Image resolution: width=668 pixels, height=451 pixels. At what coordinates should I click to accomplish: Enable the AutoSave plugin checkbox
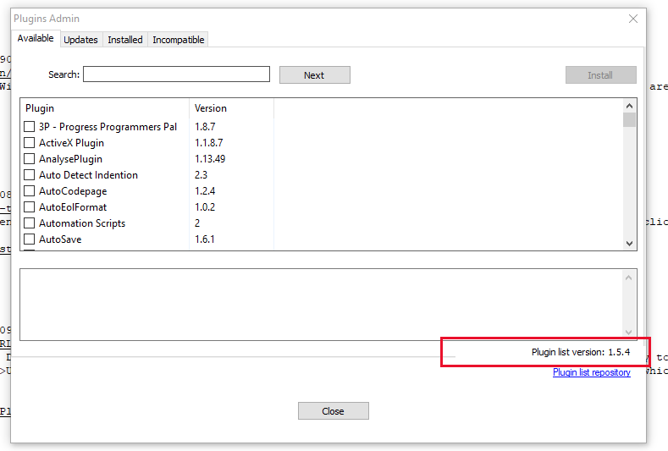29,239
